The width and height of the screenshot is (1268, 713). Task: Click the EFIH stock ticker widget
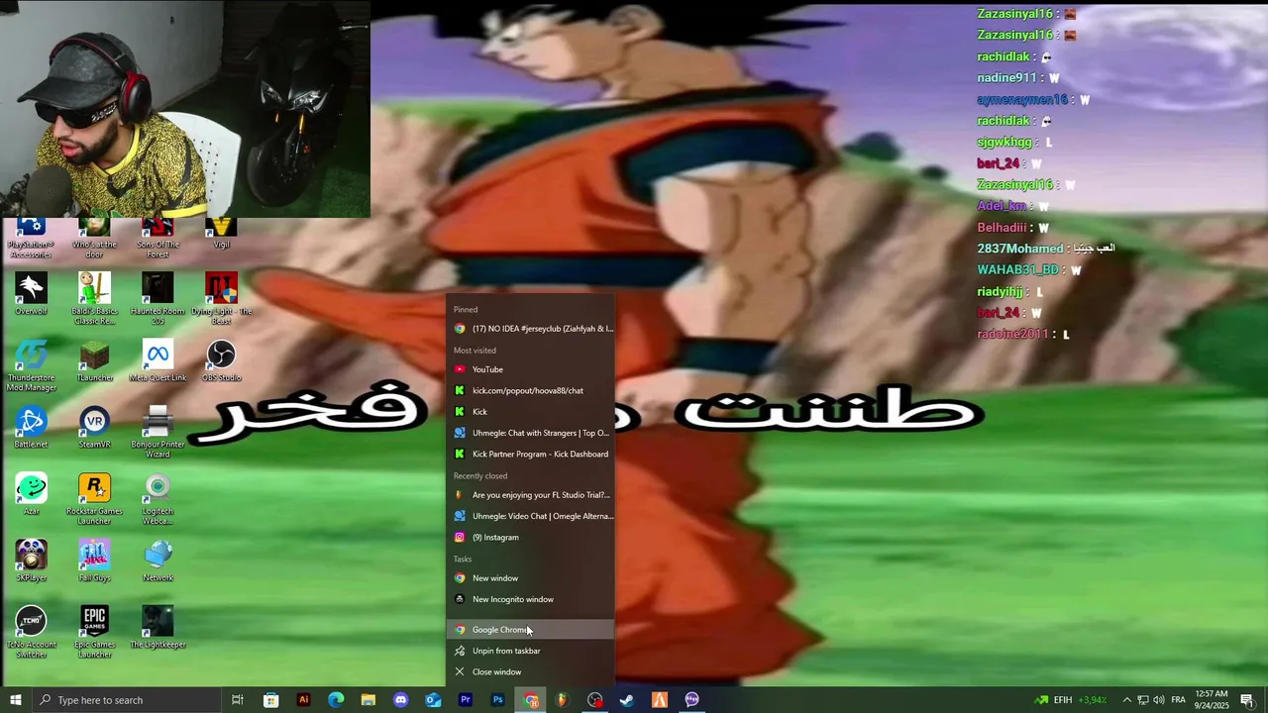click(x=1071, y=700)
